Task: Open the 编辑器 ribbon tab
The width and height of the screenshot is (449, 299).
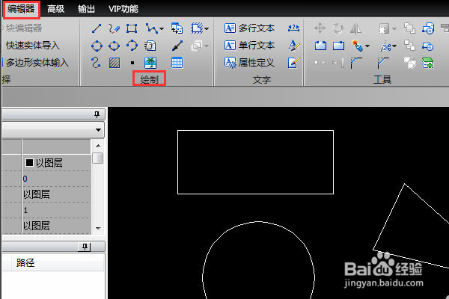Action: (x=21, y=8)
